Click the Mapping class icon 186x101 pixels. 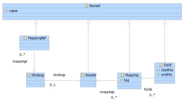pyautogui.click(x=122, y=75)
